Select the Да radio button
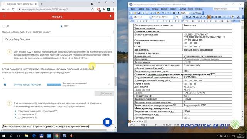Viewport: 247px width, 139px height. [x=3, y=26]
